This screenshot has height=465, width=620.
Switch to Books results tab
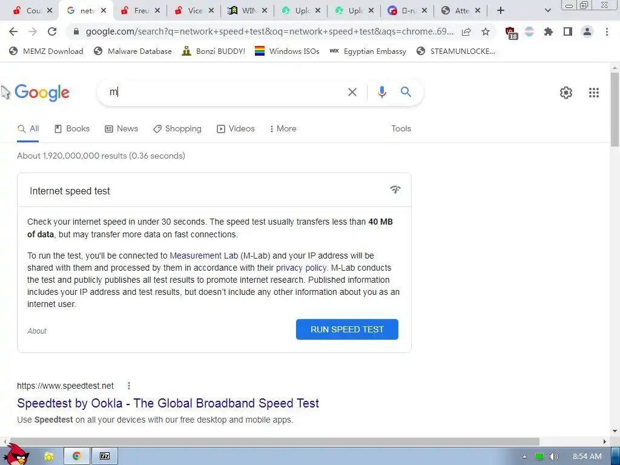(x=72, y=128)
